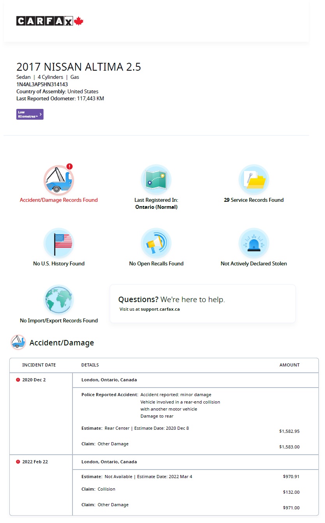Click the INCIDENT DATE column header
Image resolution: width=325 pixels, height=523 pixels.
39,365
